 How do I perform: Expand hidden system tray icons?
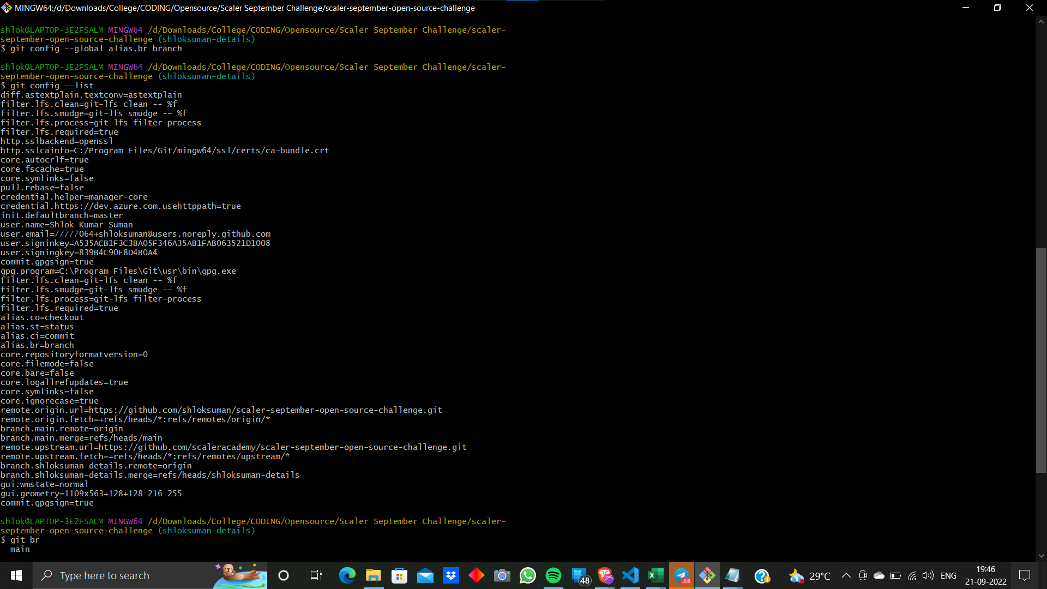click(x=846, y=575)
